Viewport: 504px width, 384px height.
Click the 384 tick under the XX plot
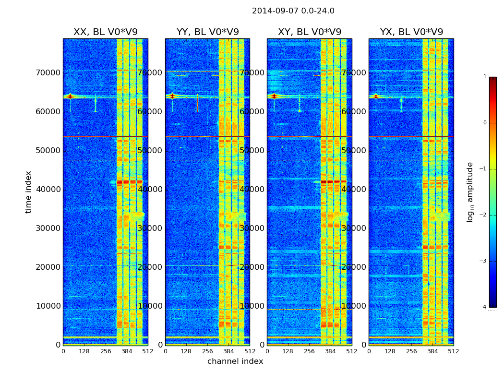(x=127, y=351)
